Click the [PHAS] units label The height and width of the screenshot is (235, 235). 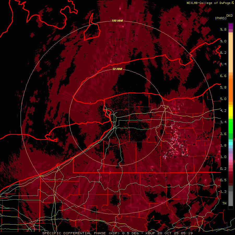click(221, 18)
